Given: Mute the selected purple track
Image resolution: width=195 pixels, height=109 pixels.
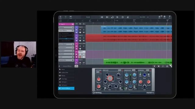Looking at the screenshot, I should coord(80,54).
